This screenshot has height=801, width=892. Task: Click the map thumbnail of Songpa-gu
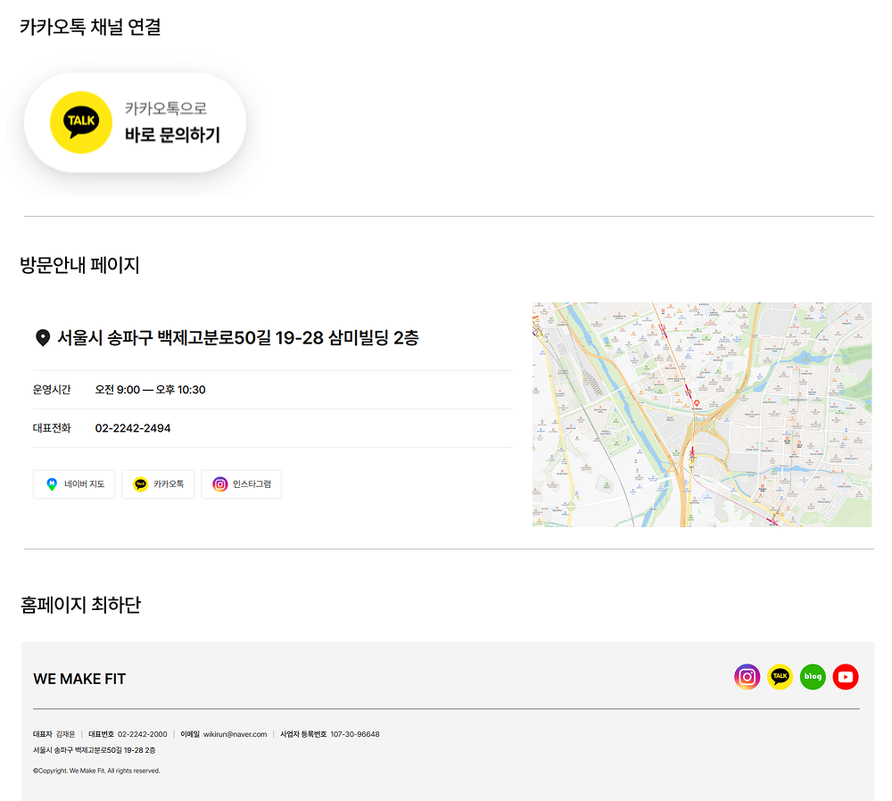(702, 415)
